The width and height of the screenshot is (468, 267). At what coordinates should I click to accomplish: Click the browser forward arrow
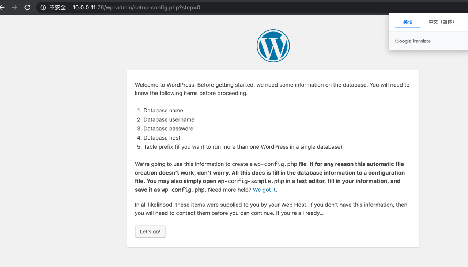point(15,7)
